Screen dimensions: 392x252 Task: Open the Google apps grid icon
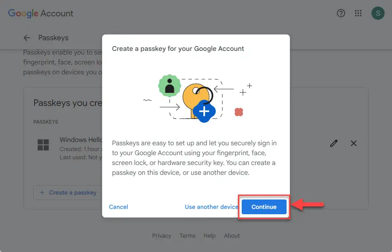[x=358, y=13]
